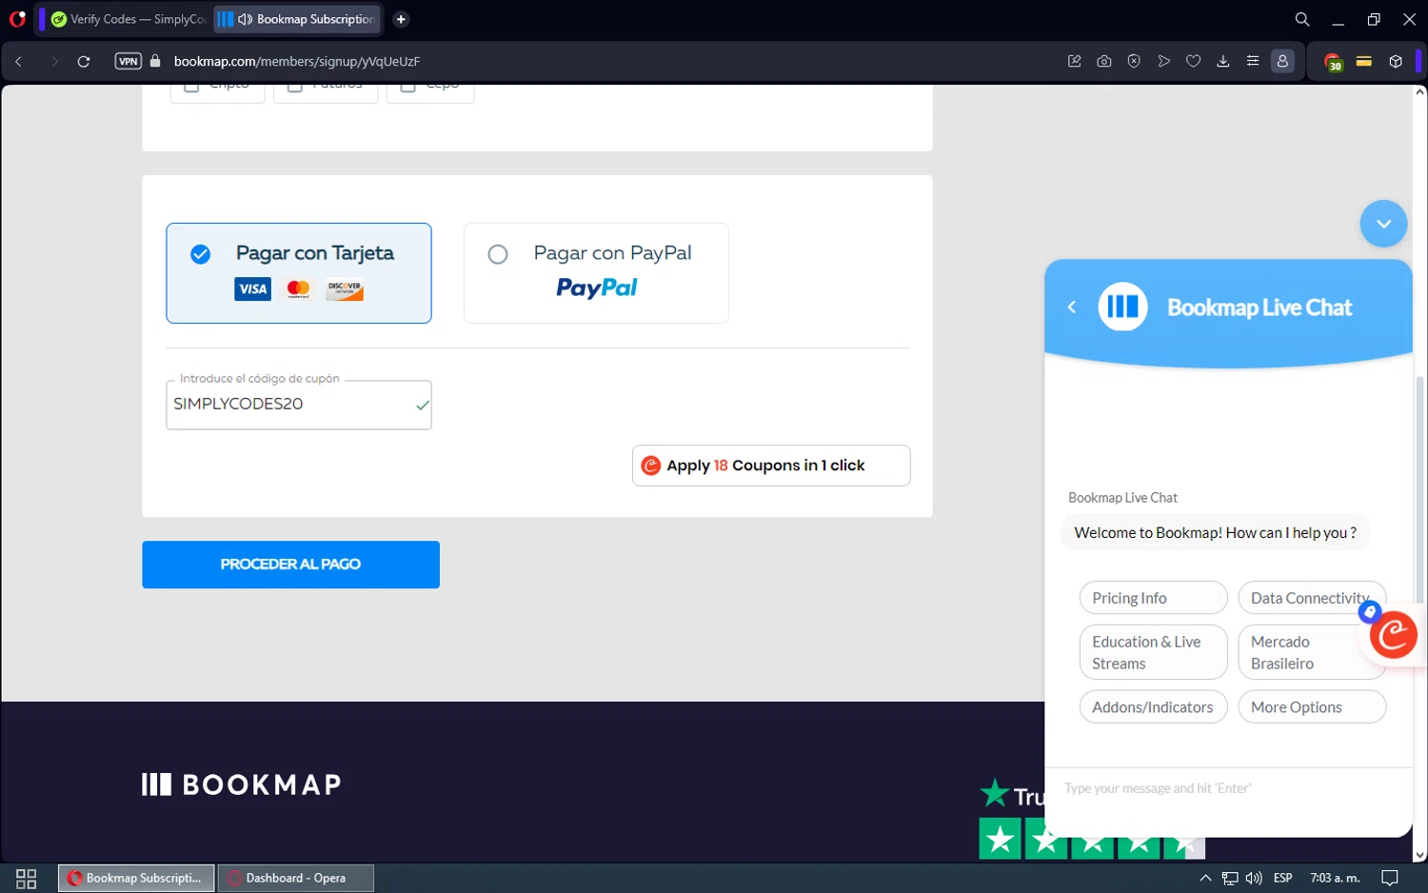Show hidden system tray icons
The width and height of the screenshot is (1428, 893).
click(x=1205, y=878)
